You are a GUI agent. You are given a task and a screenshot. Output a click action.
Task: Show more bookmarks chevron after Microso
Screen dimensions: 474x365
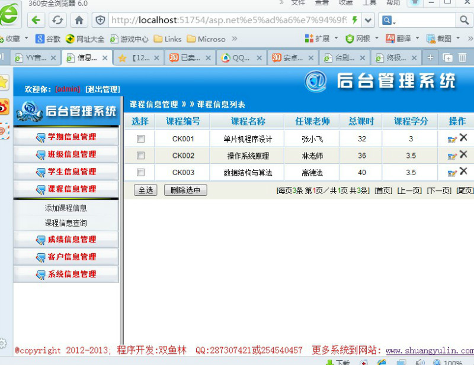pyautogui.click(x=234, y=38)
